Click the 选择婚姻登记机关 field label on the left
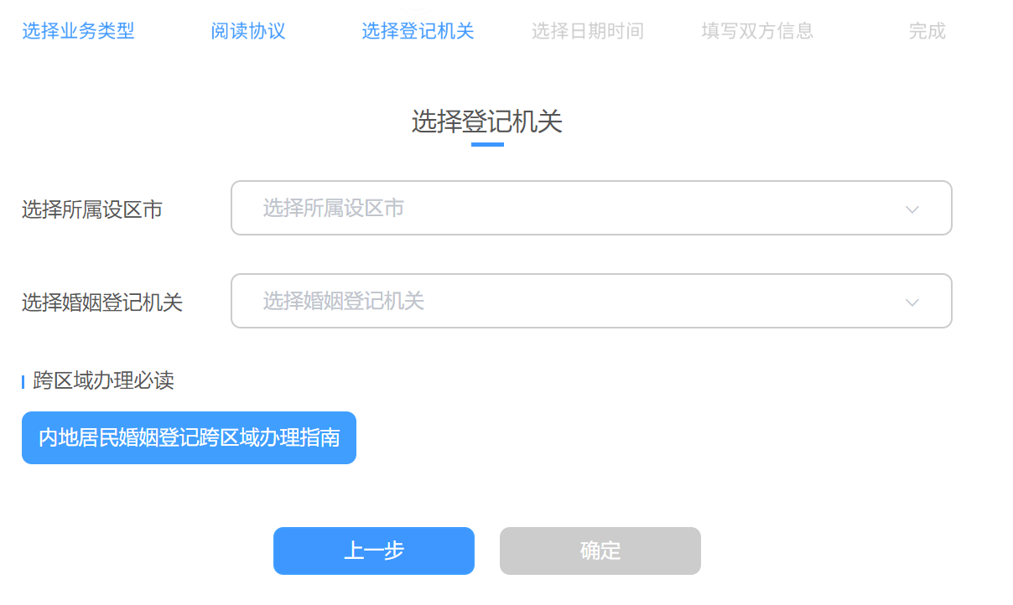This screenshot has width=1013, height=605. coord(102,302)
